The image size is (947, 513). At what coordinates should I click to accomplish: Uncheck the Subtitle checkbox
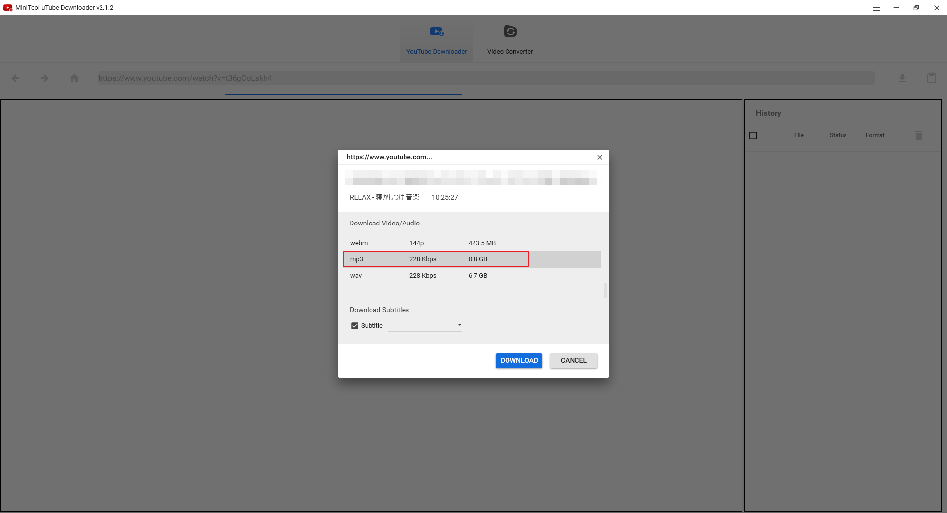tap(355, 326)
